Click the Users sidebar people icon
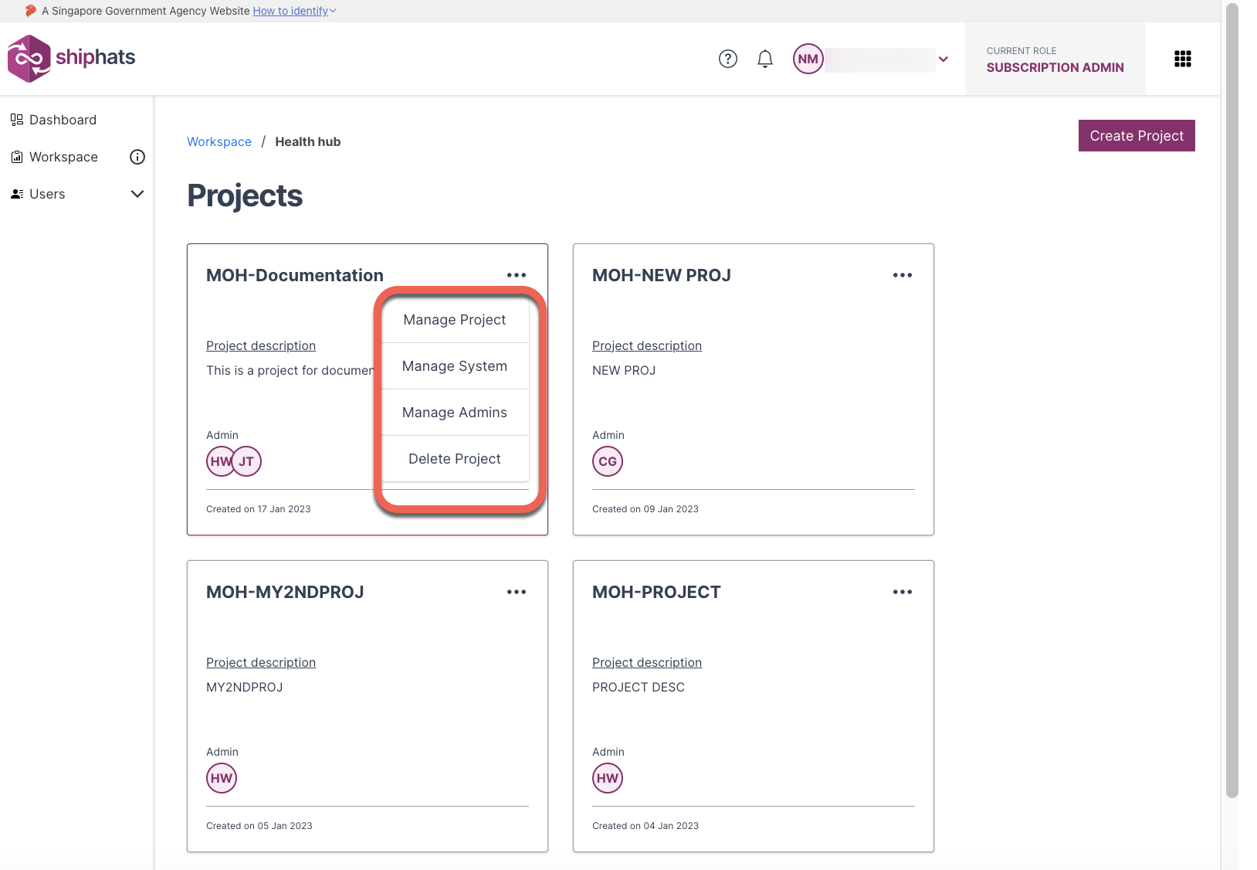 click(17, 194)
